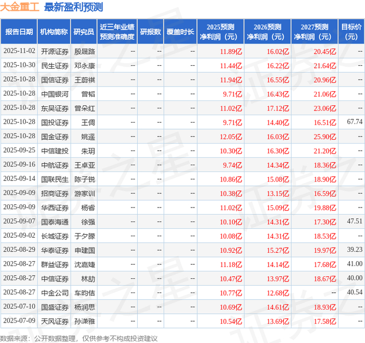Click the 2027预测净利润 column header
The height and width of the screenshot is (343, 365).
[314, 32]
